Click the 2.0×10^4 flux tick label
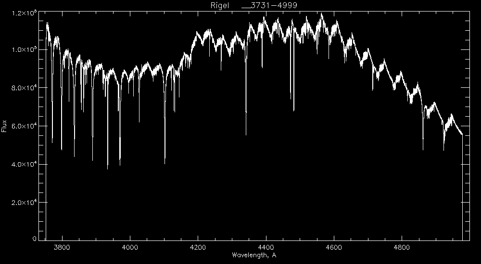Screen dimensions: 481x264 23,203
